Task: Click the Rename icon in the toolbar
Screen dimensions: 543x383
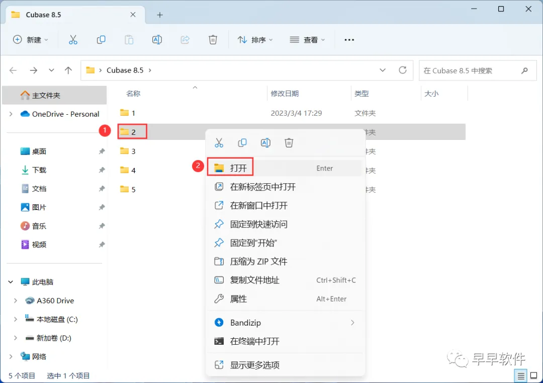Action: pos(157,40)
